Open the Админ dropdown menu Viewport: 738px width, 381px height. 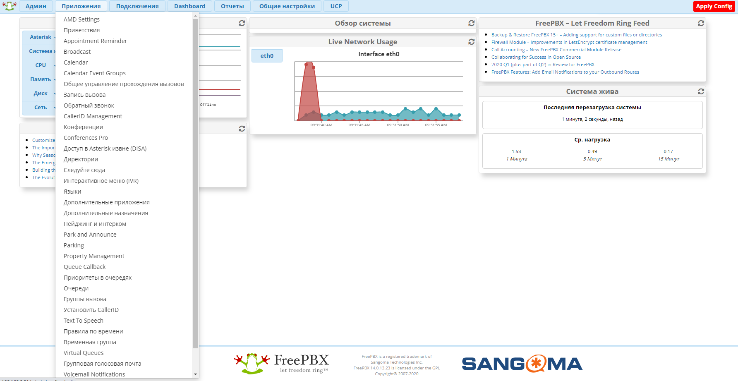pyautogui.click(x=36, y=6)
